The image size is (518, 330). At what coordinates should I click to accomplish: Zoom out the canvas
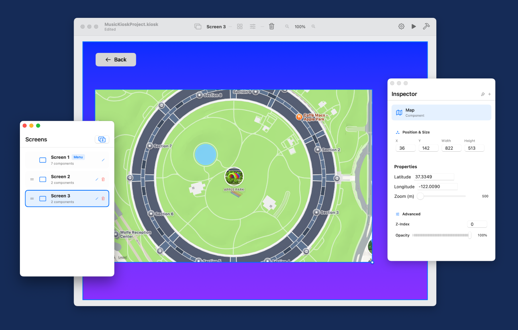coord(287,27)
